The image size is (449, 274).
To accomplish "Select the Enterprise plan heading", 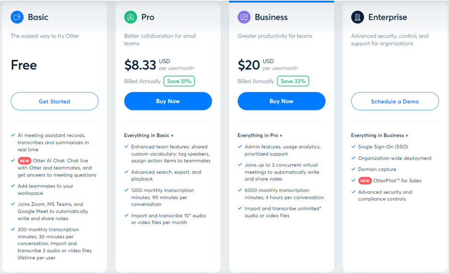I will point(388,17).
